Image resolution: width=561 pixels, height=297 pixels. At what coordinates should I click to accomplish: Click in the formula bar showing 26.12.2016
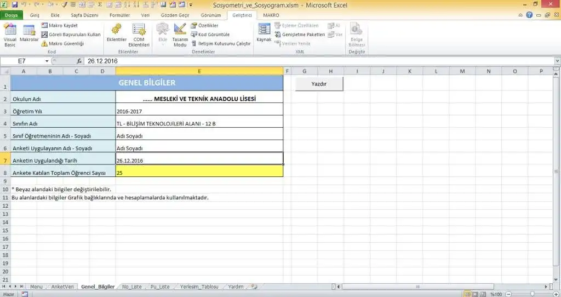click(x=318, y=61)
